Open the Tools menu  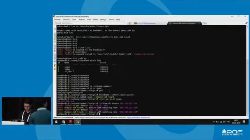(x=89, y=19)
